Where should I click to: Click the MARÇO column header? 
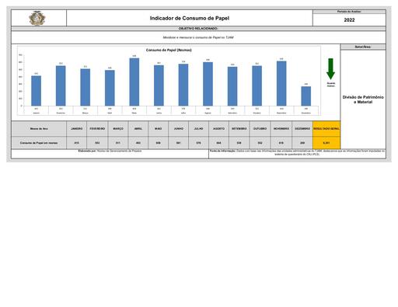pos(118,129)
